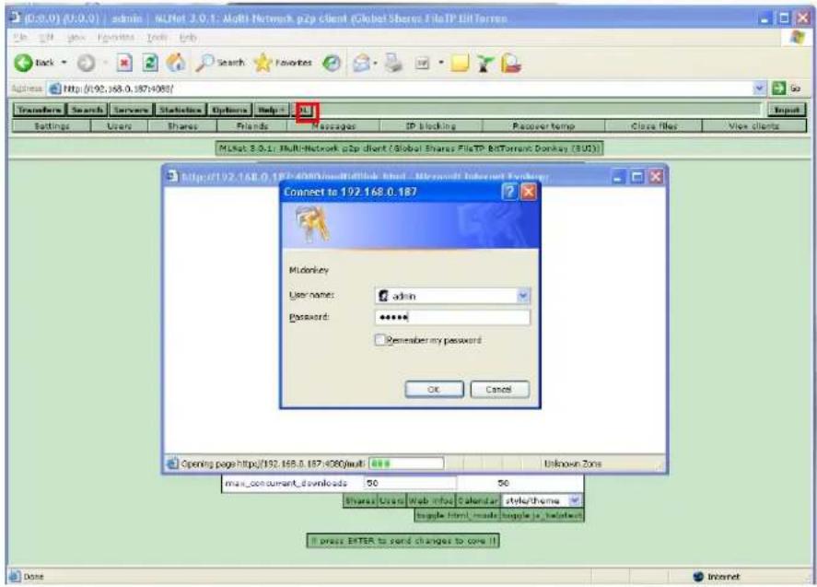Check the Remember my password checkbox
The width and height of the screenshot is (817, 587).
point(379,340)
